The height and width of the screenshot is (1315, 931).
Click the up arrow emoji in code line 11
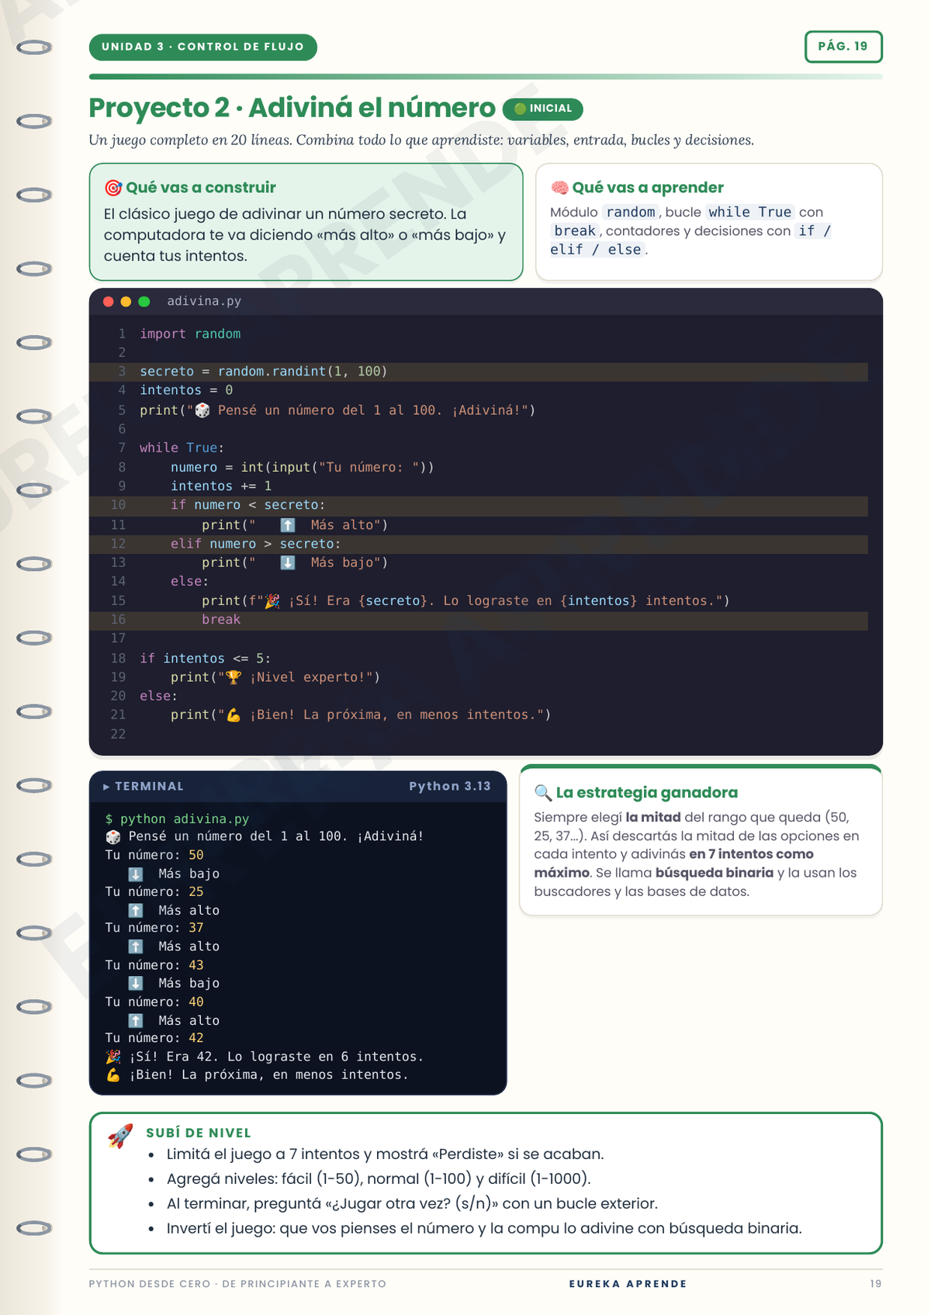pos(288,525)
